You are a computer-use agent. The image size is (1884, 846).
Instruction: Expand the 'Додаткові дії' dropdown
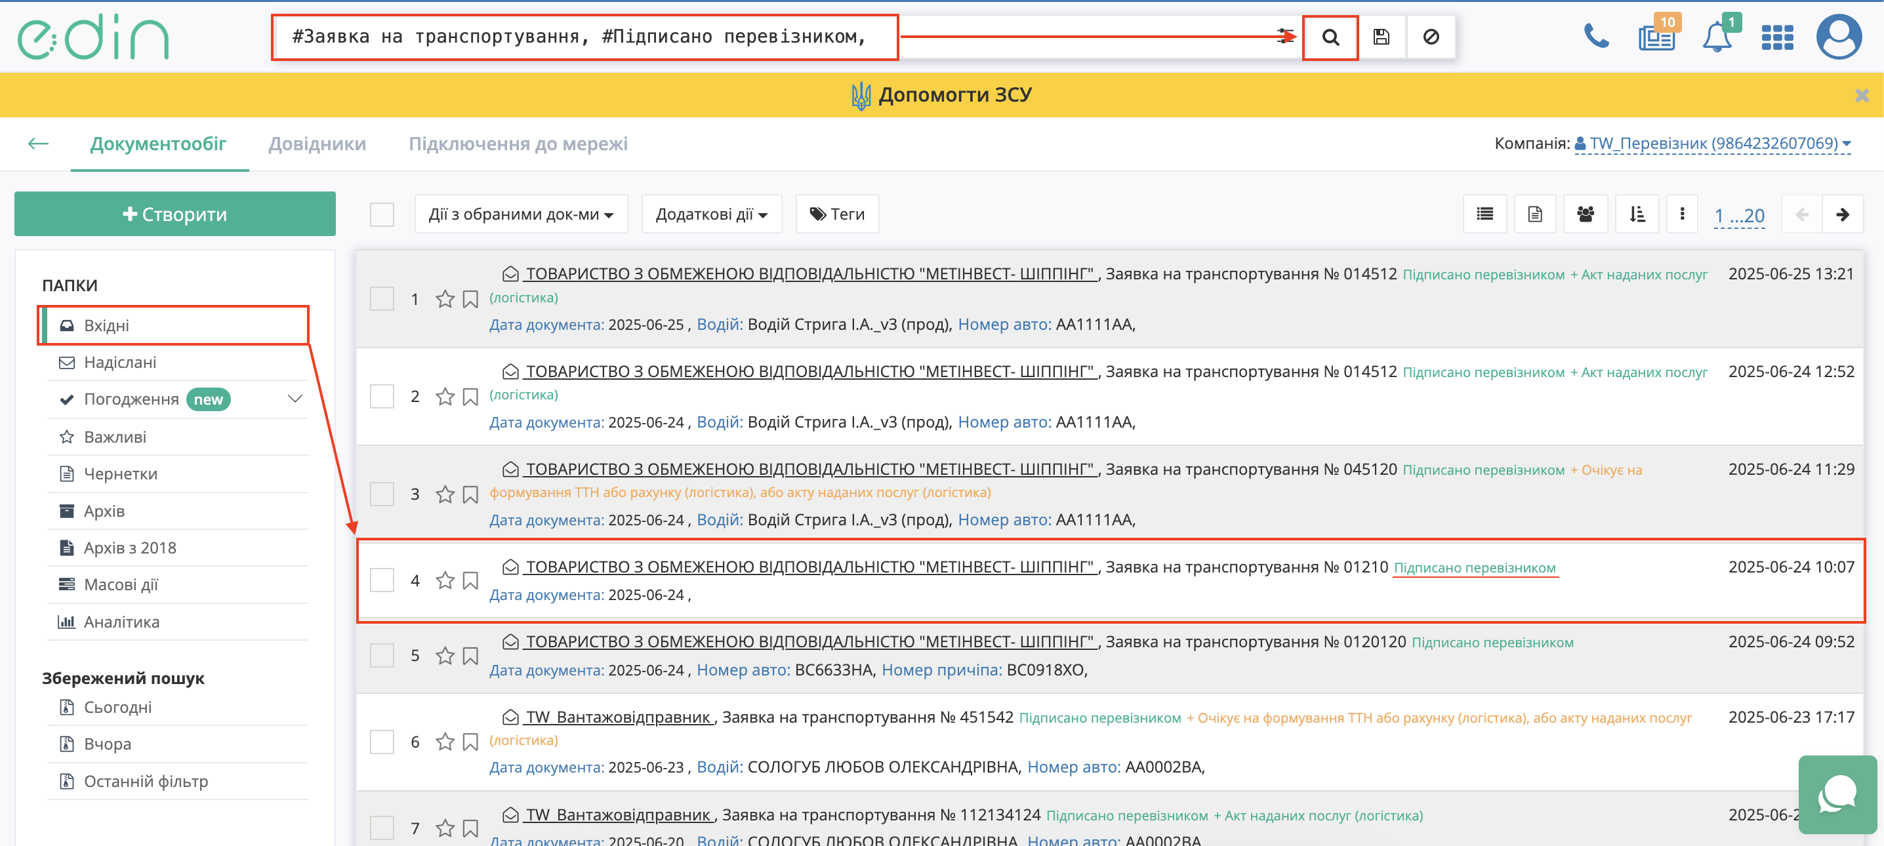711,214
